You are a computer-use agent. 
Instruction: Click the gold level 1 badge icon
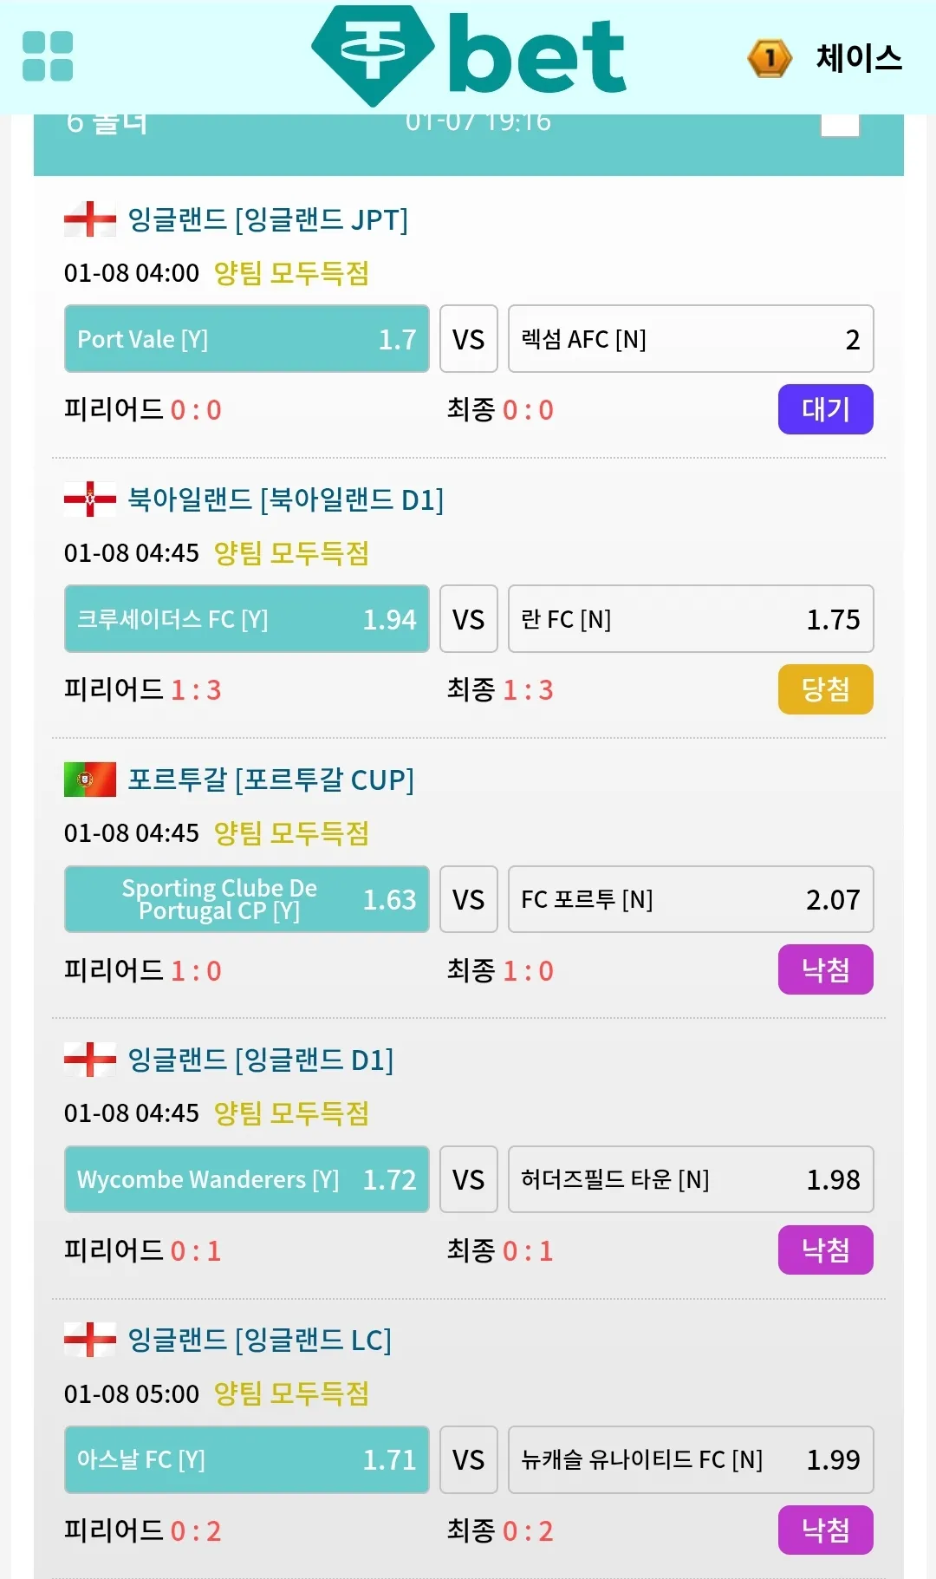click(770, 59)
